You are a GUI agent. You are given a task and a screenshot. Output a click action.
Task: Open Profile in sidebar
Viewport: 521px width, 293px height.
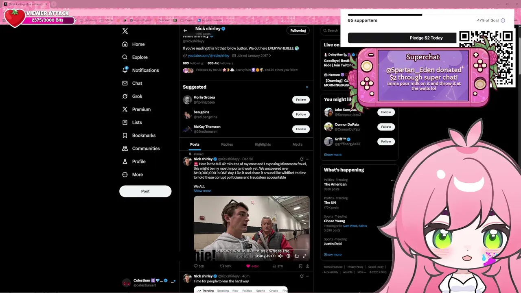pos(134,161)
